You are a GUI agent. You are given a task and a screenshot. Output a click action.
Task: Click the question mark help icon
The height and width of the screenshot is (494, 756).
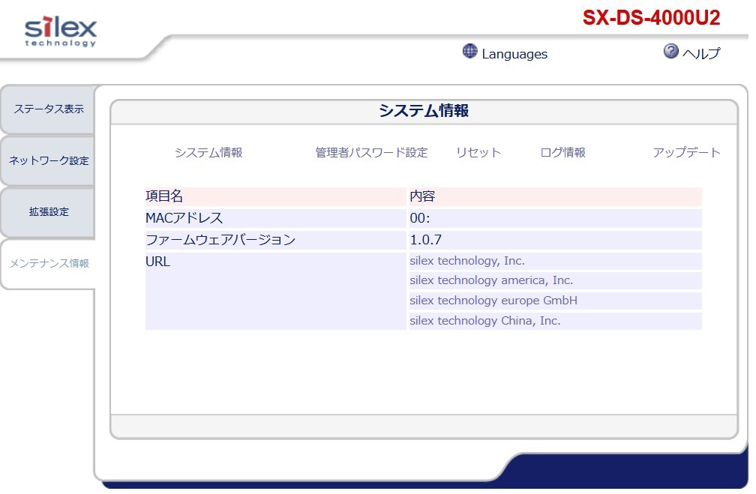670,51
